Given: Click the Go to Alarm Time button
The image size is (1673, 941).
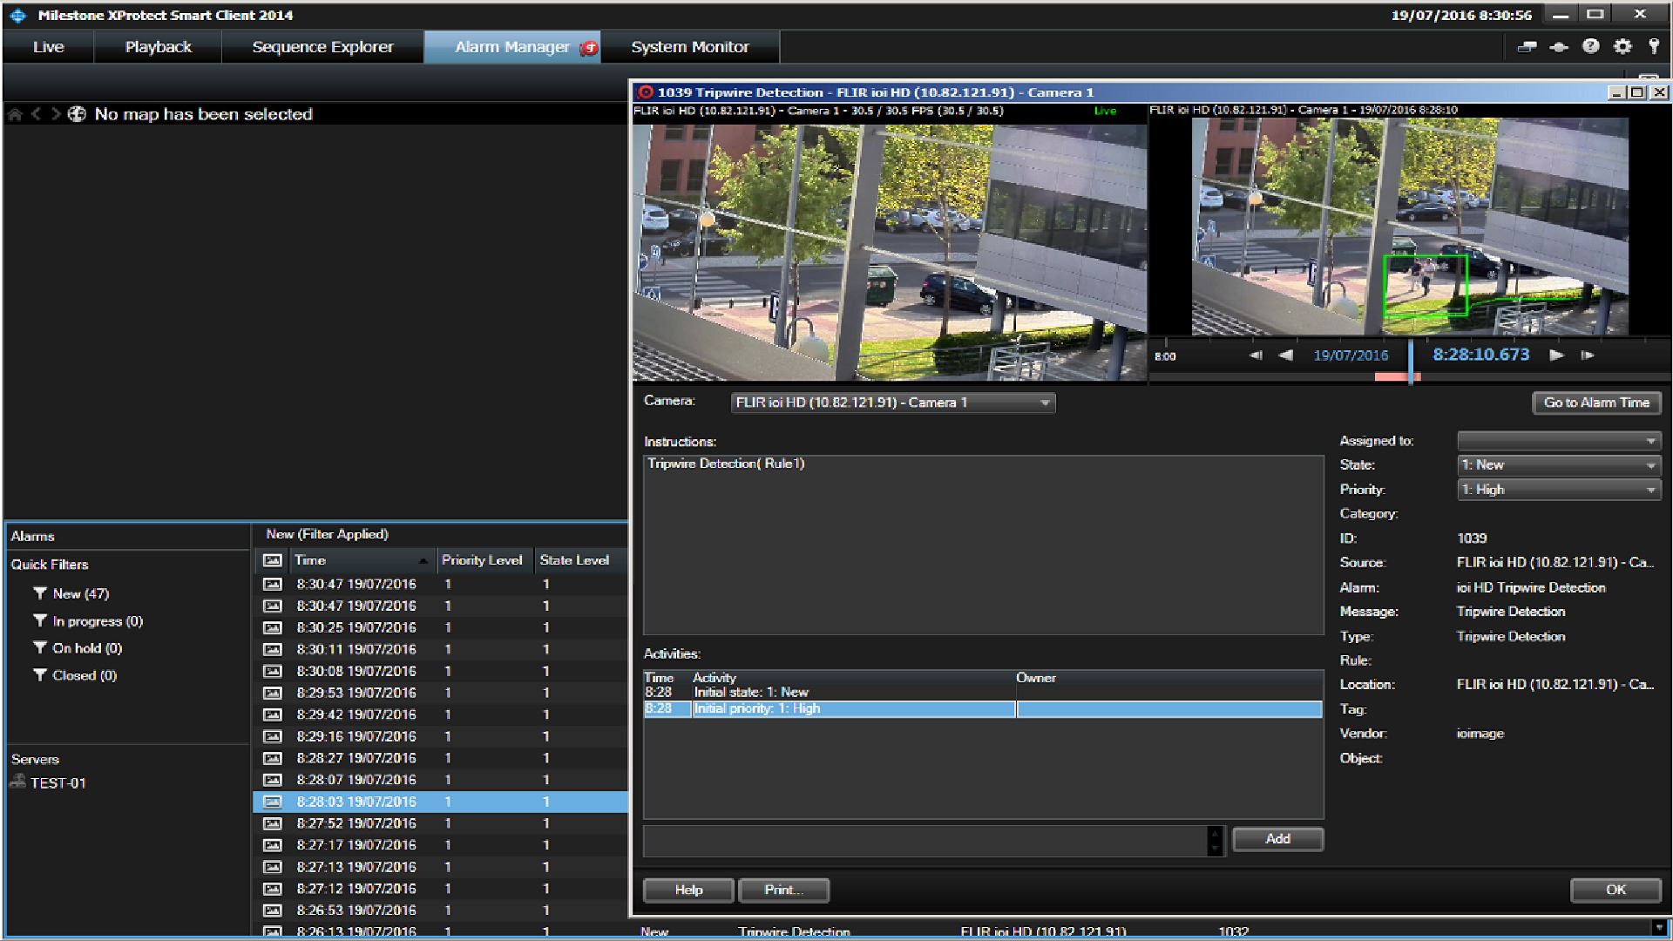Looking at the screenshot, I should [x=1596, y=403].
